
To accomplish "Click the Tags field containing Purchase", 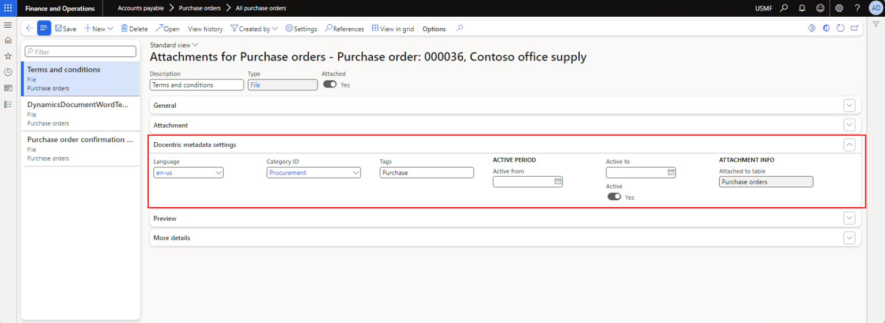I will coord(427,172).
